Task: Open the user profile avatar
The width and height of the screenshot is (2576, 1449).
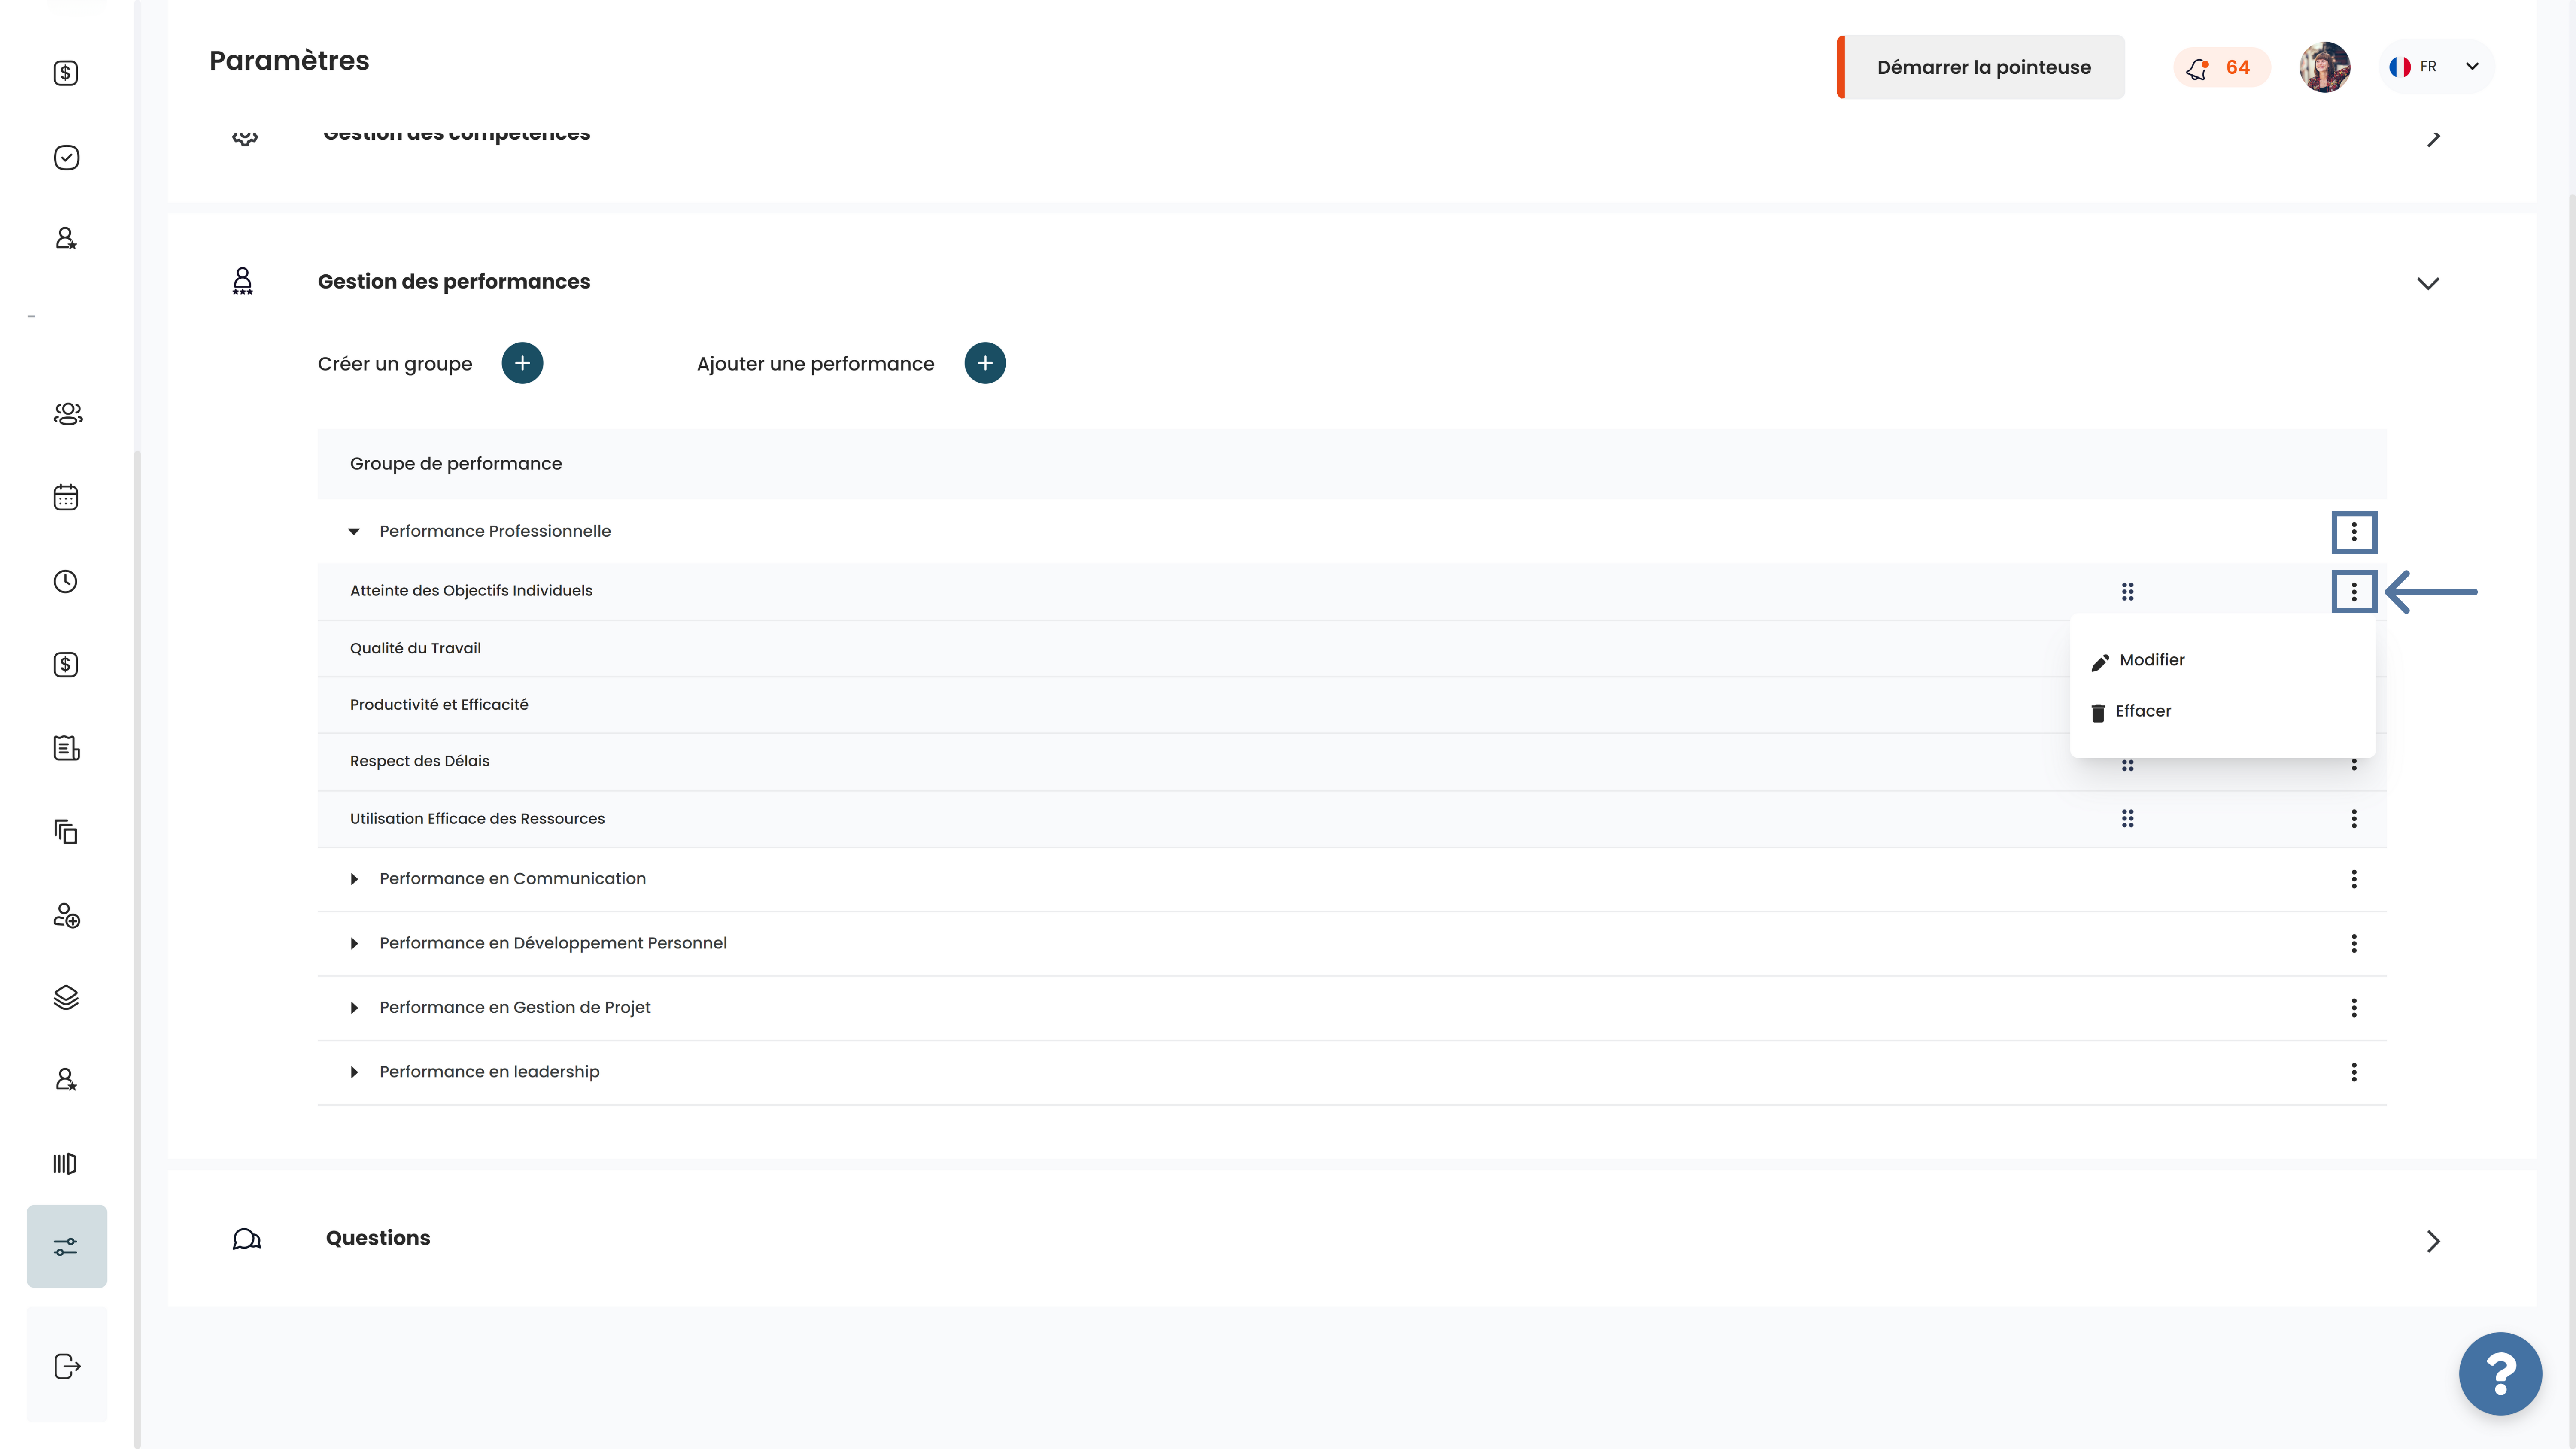Action: (2324, 67)
